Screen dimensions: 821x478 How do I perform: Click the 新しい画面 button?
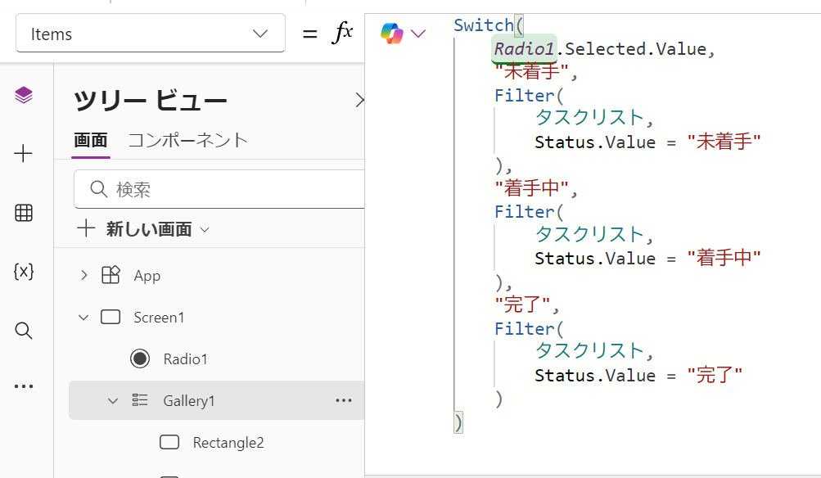coord(143,230)
